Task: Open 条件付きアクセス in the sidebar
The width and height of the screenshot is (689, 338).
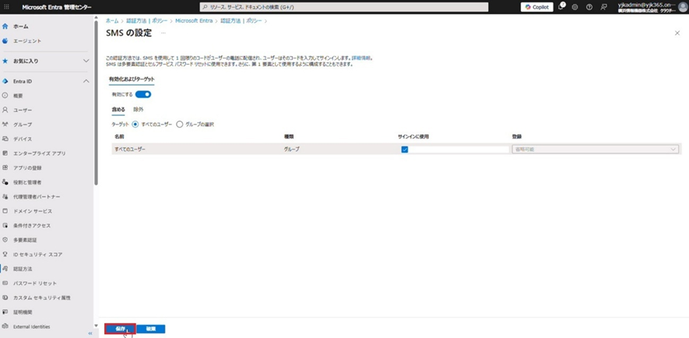Action: pyautogui.click(x=31, y=226)
